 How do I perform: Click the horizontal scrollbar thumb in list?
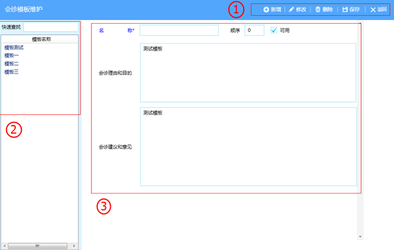click(37, 246)
